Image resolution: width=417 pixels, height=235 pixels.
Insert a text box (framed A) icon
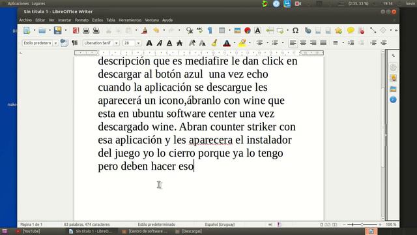pos(257,31)
